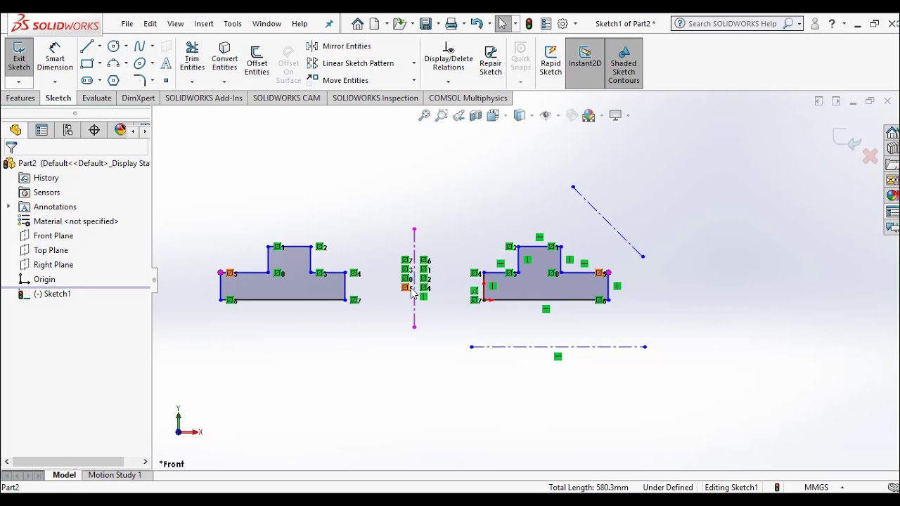Select the sketch Text tool
The height and width of the screenshot is (506, 900).
(166, 63)
